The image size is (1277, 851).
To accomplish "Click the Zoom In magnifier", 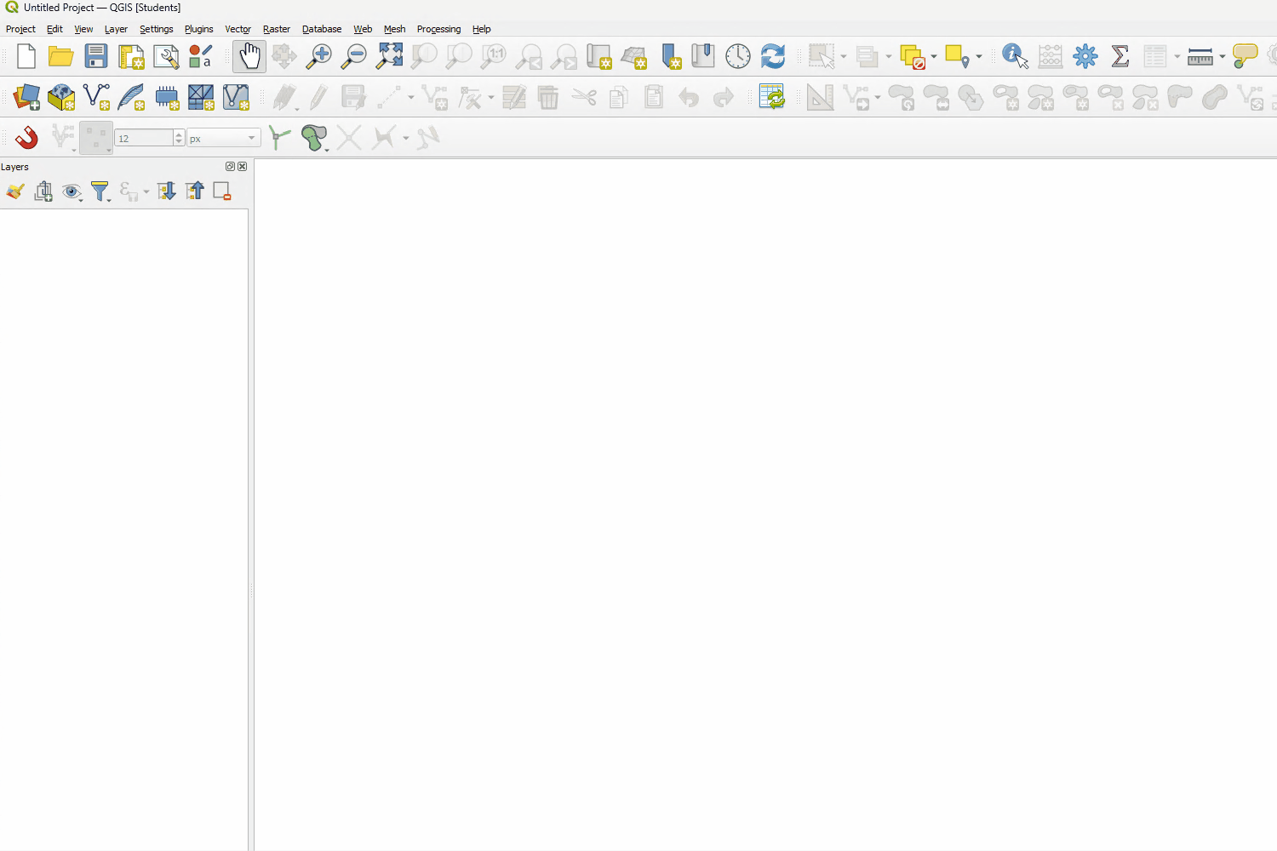I will [x=318, y=57].
